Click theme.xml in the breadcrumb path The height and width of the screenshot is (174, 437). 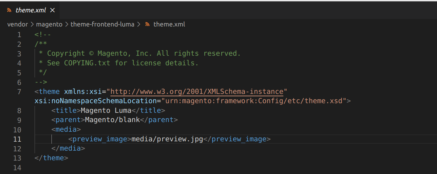coord(169,24)
